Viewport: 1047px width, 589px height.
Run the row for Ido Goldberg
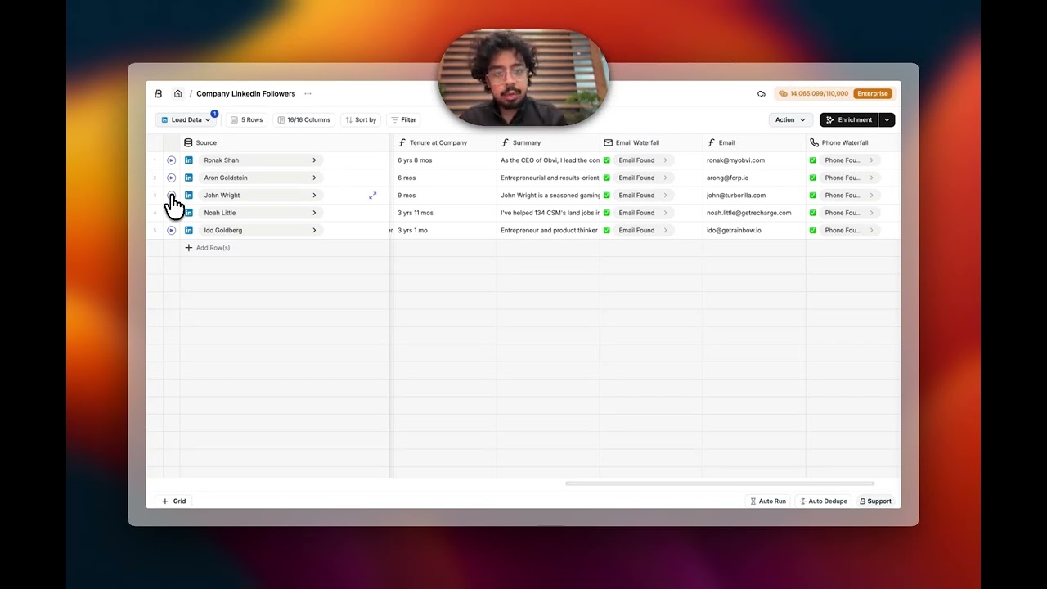pyautogui.click(x=171, y=231)
